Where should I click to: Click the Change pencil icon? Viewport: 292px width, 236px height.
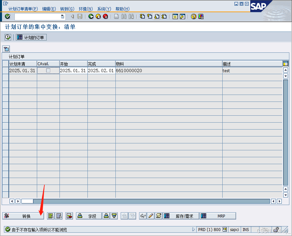tap(151, 216)
